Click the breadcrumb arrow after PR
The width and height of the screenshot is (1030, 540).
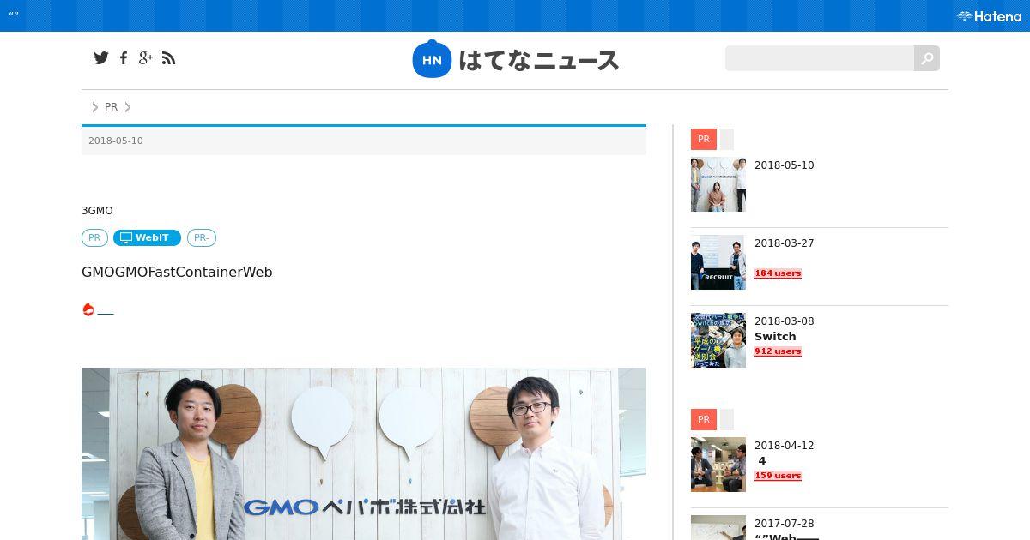(128, 107)
